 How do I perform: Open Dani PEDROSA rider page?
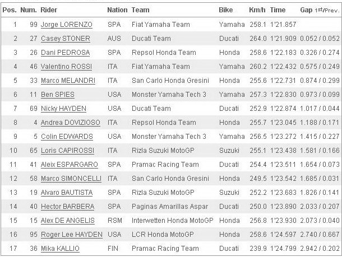coord(66,53)
